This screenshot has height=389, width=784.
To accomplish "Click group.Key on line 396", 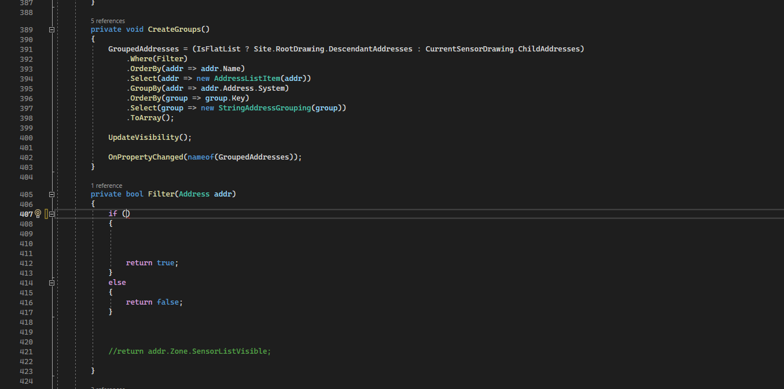I will 225,98.
